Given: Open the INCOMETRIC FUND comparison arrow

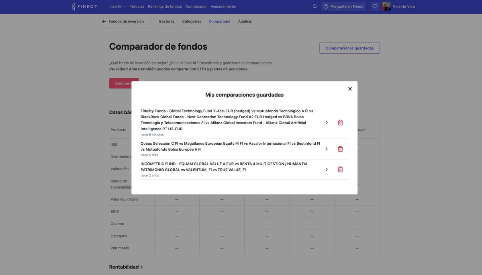Looking at the screenshot, I should [x=327, y=170].
